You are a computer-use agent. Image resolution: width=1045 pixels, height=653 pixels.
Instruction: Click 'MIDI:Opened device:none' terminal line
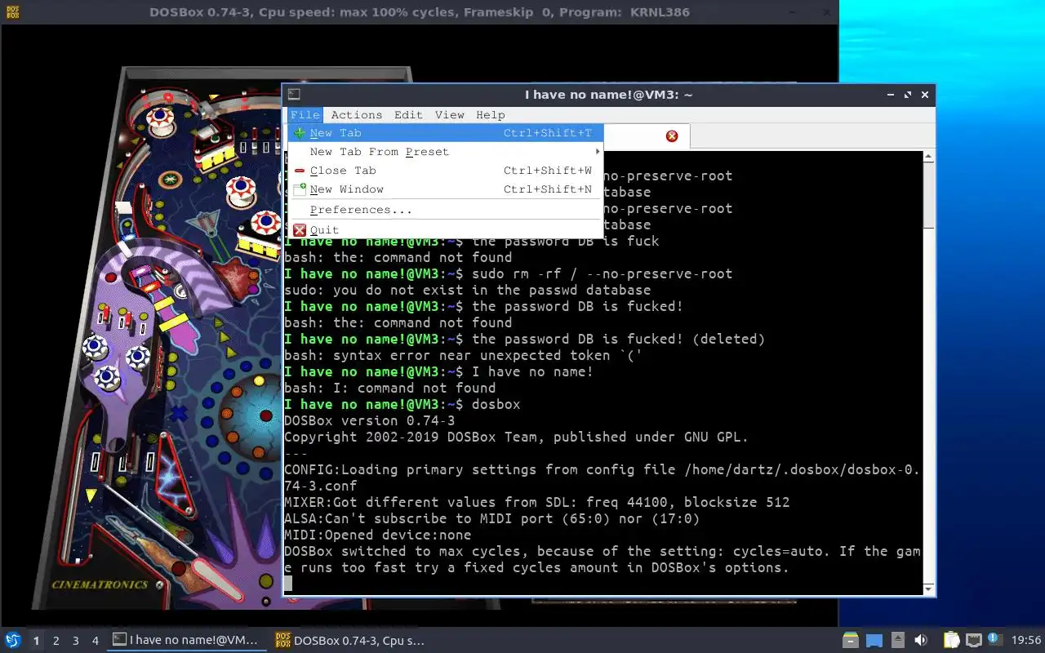[x=377, y=535]
